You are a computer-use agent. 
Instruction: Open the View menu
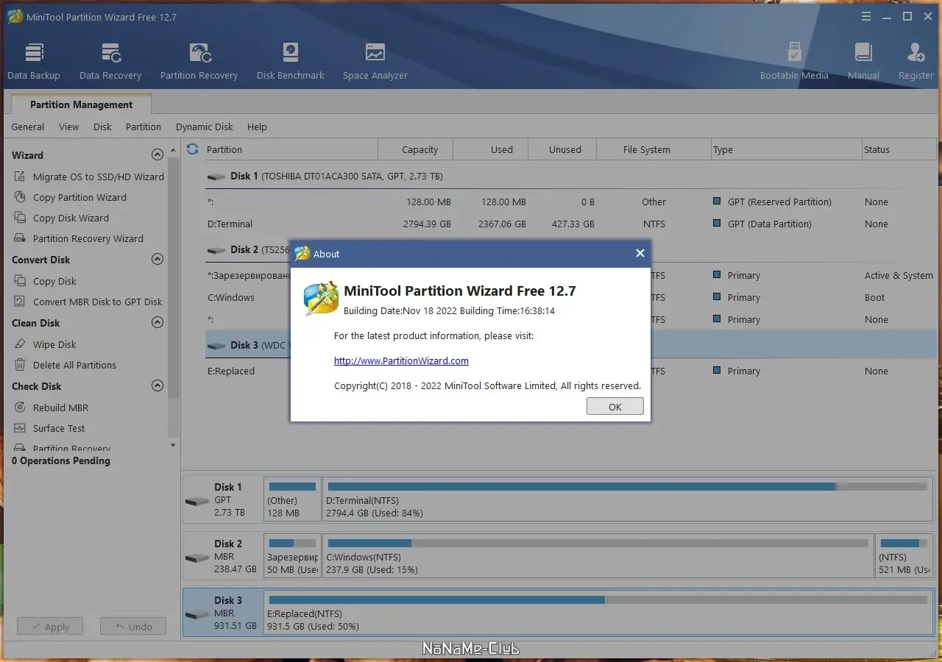point(69,127)
